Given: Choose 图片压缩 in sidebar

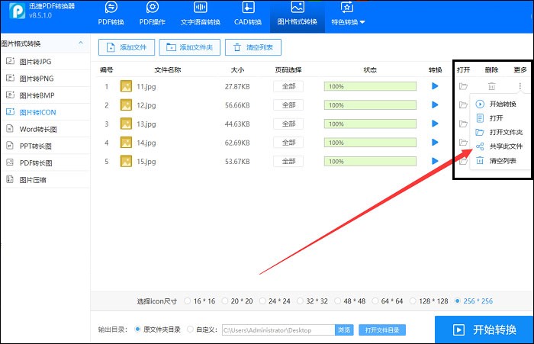Looking at the screenshot, I should [x=45, y=180].
